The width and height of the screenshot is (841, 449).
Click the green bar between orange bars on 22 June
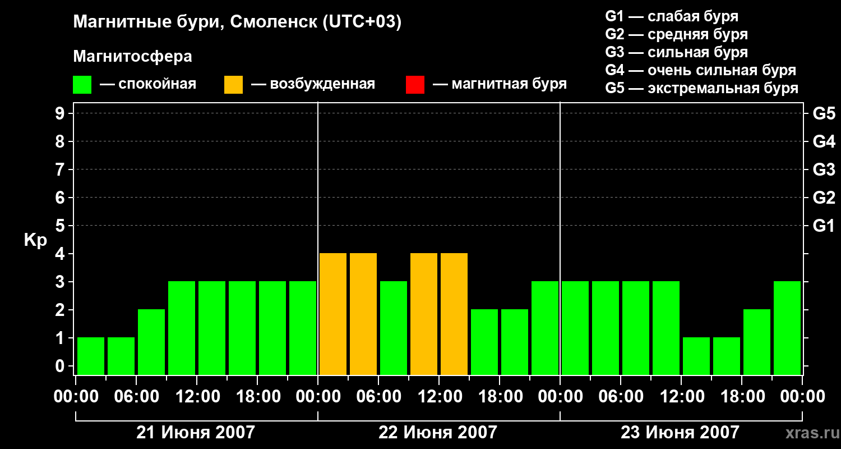[394, 328]
